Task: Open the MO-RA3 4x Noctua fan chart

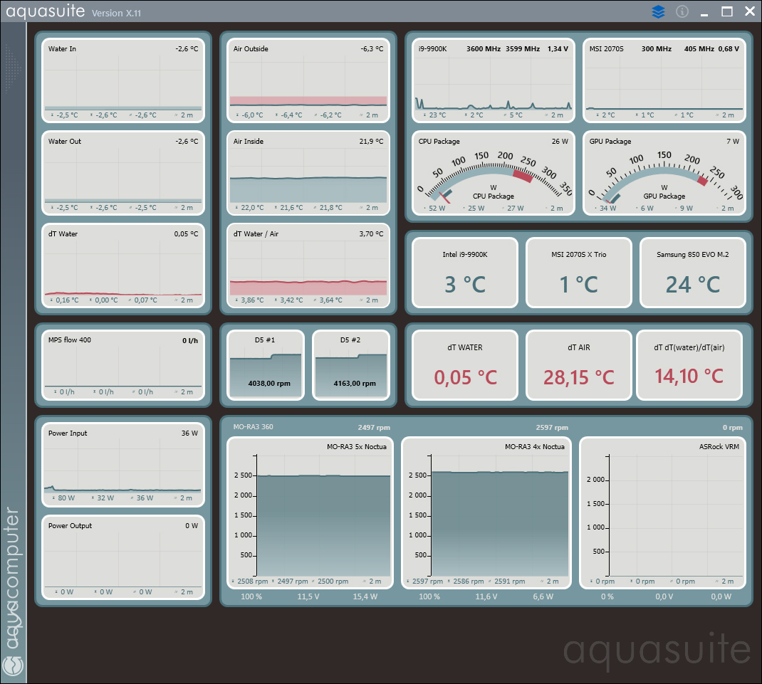Action: [486, 513]
